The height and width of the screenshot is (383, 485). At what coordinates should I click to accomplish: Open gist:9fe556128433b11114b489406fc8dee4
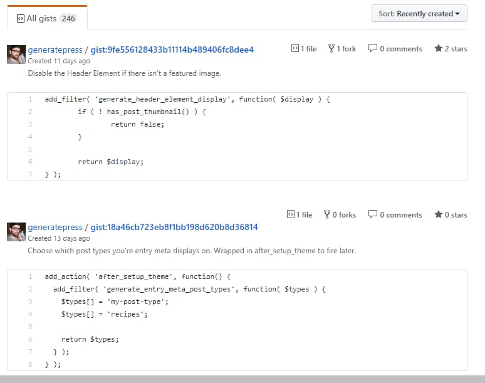[x=172, y=50]
